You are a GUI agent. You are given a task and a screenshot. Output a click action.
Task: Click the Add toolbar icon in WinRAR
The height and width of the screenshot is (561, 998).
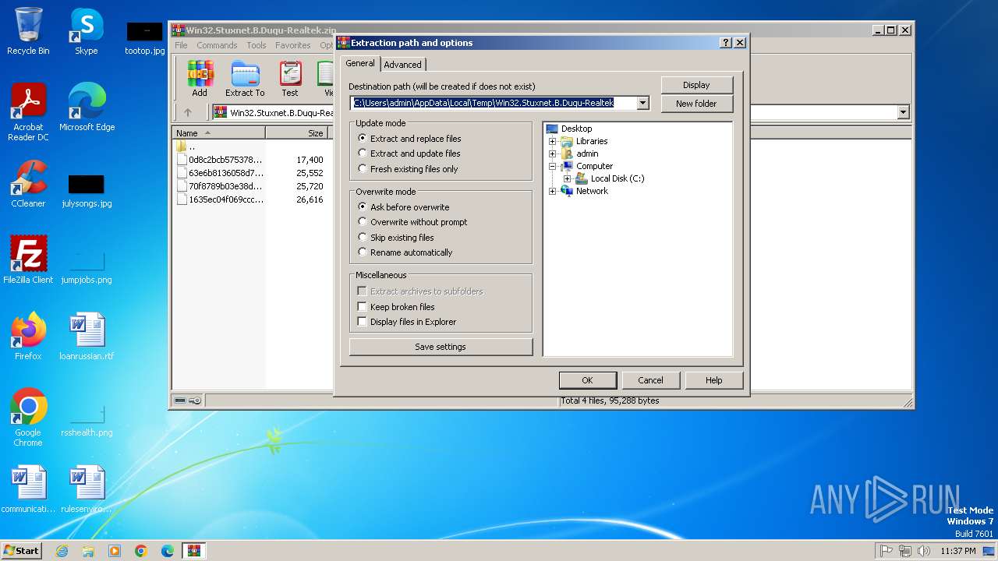[200, 79]
